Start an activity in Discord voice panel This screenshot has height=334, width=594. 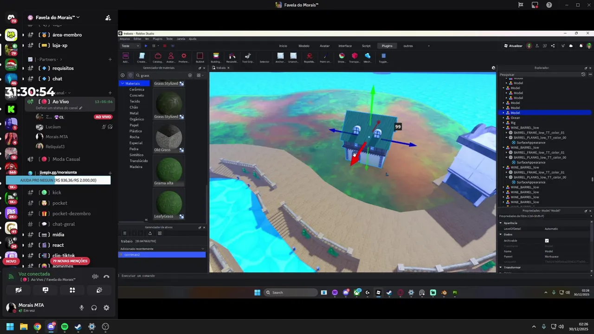(72, 290)
